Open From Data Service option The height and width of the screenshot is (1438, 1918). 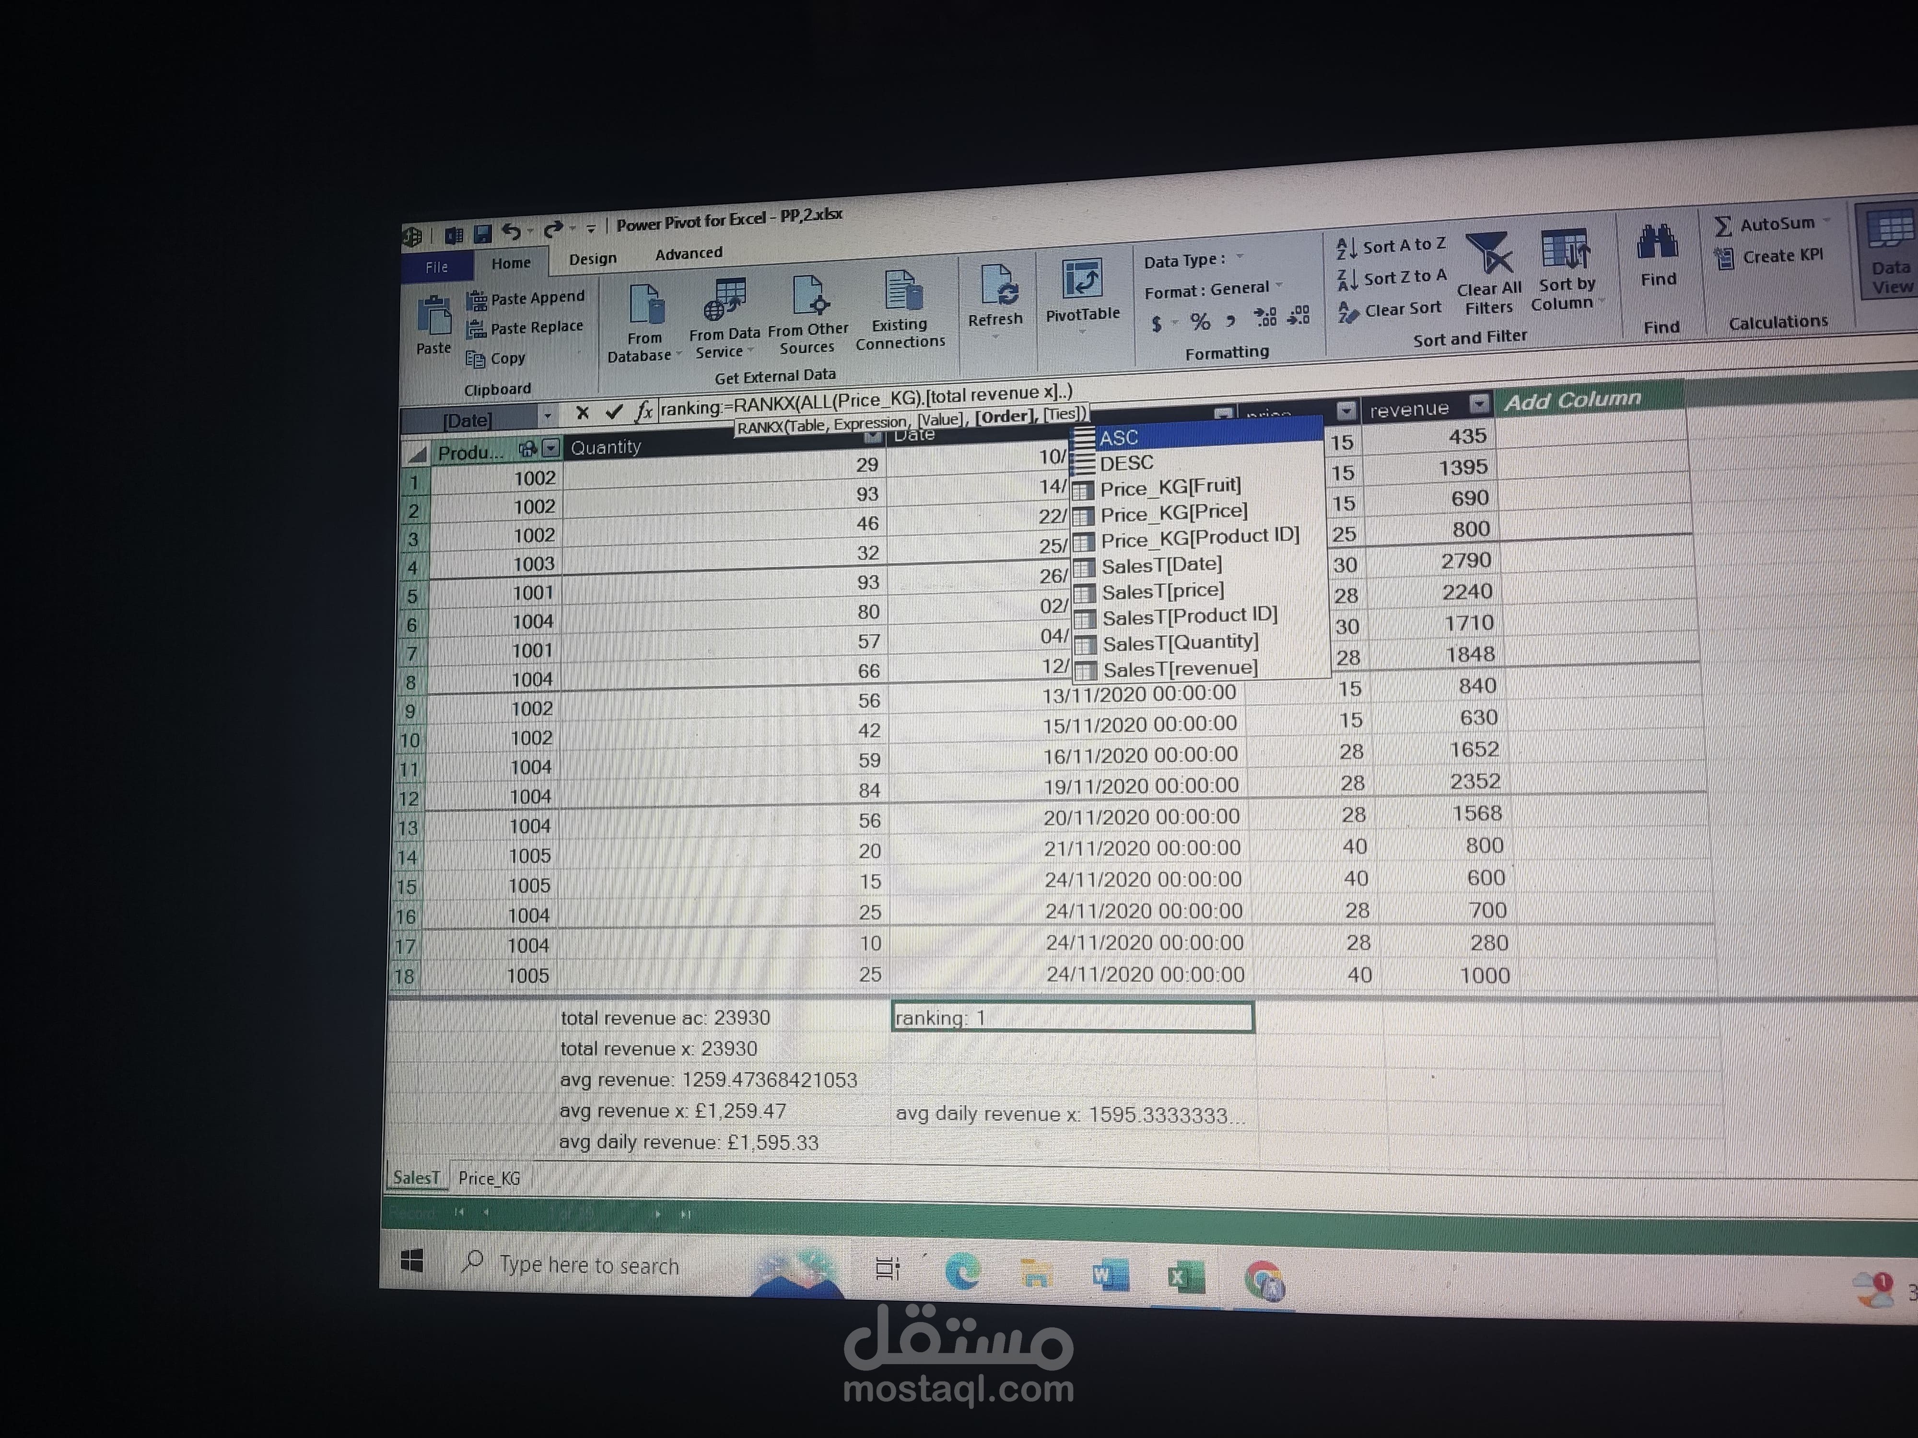[x=724, y=319]
